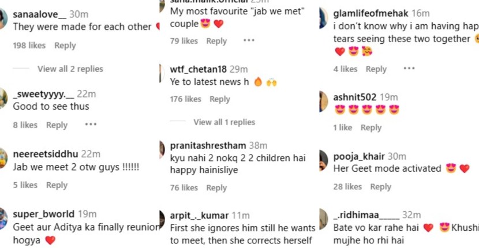Viewport: 479px width, 248px height.
Task: View 198 likes on sanaalove__ comment
Action: coord(29,46)
